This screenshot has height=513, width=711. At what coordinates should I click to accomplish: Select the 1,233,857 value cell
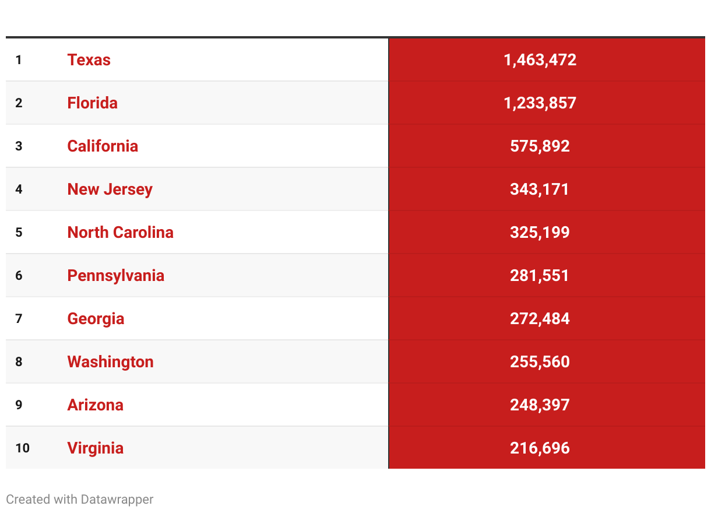(547, 103)
